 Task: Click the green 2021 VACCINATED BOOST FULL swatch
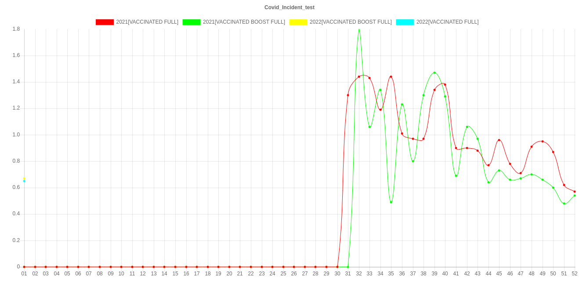click(191, 22)
